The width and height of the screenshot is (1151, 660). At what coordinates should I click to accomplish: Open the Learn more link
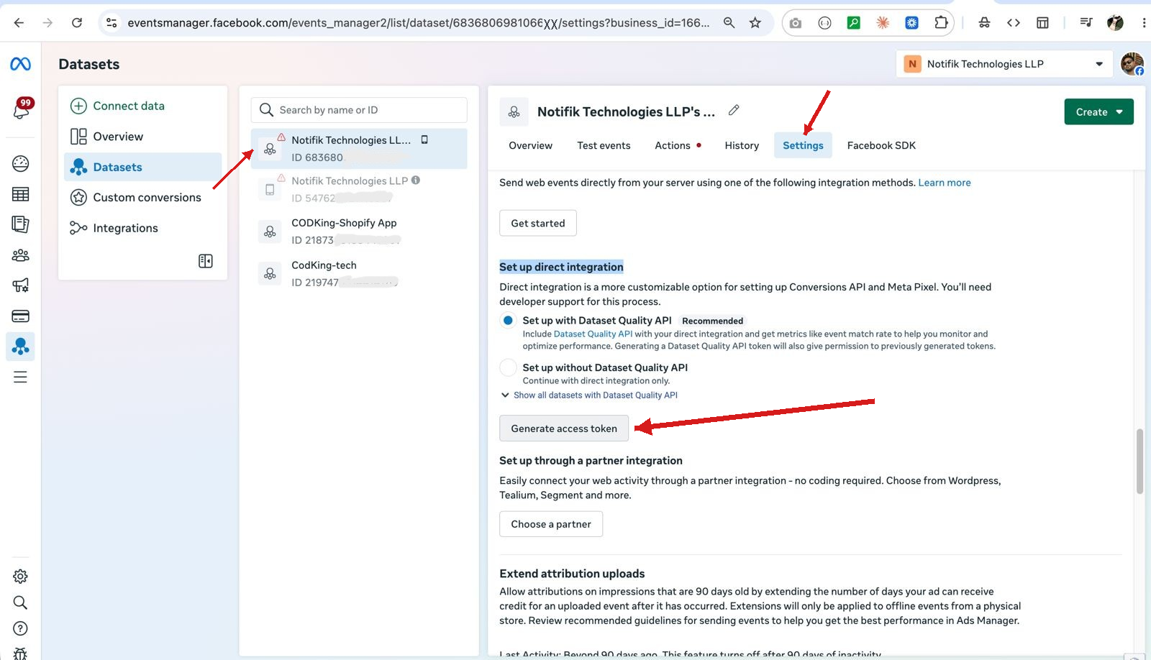click(945, 183)
